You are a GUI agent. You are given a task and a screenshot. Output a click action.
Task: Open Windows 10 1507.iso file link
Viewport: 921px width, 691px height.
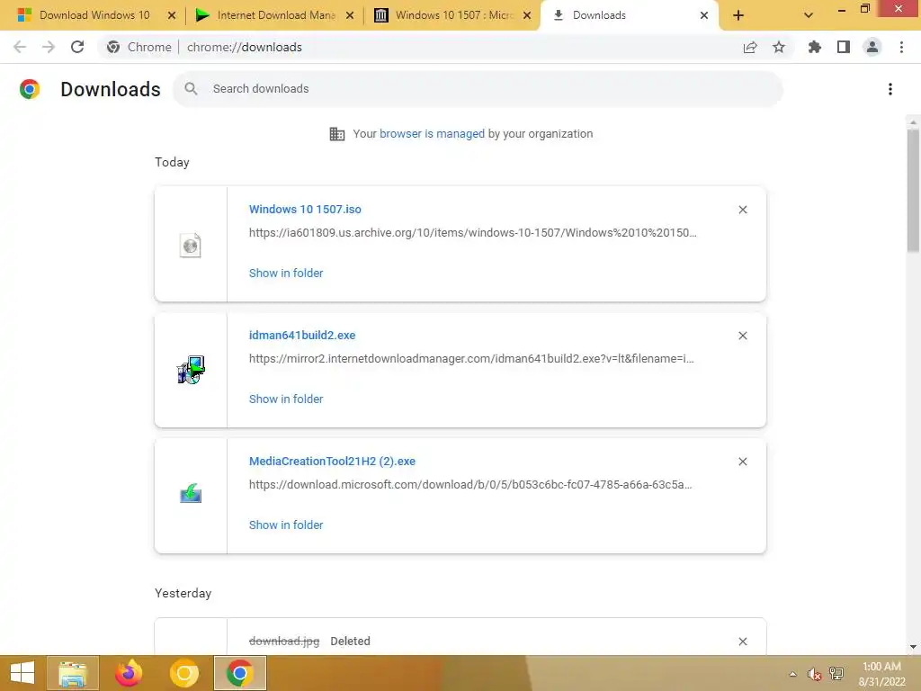(x=305, y=209)
